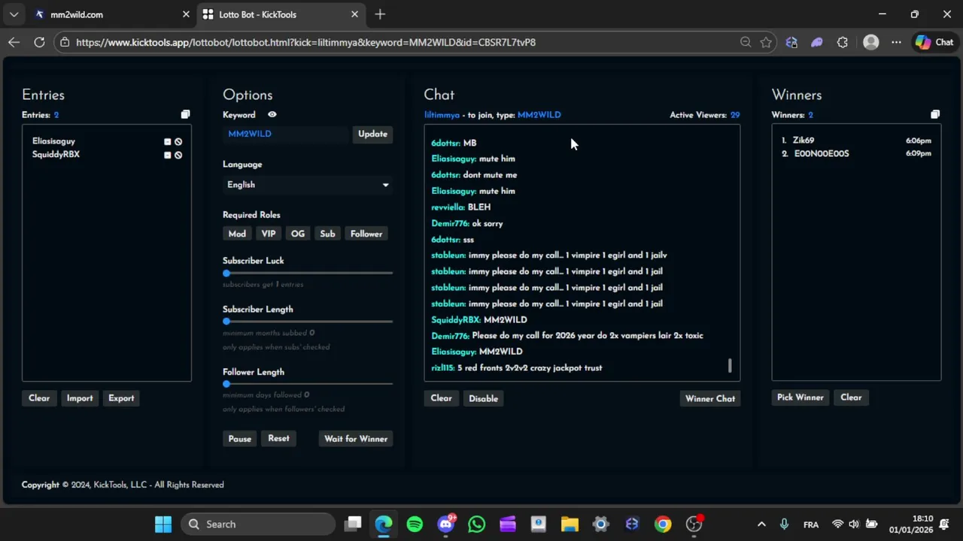Close the Lotto Bot - KickTools tab
Image resolution: width=963 pixels, height=541 pixels.
pos(354,14)
